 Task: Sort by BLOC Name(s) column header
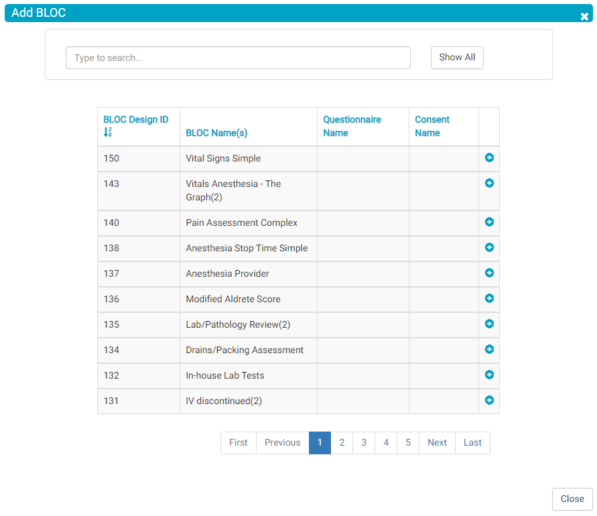pos(216,133)
